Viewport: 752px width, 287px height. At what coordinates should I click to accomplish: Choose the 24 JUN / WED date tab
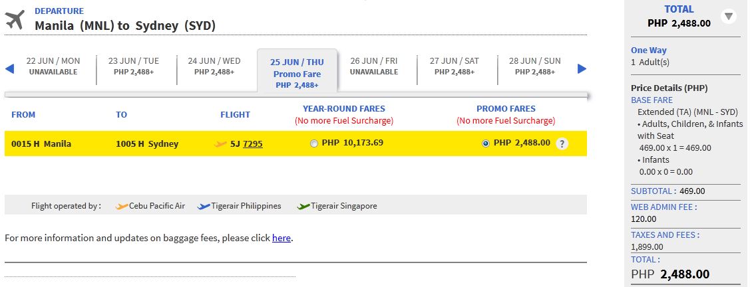[x=214, y=66]
